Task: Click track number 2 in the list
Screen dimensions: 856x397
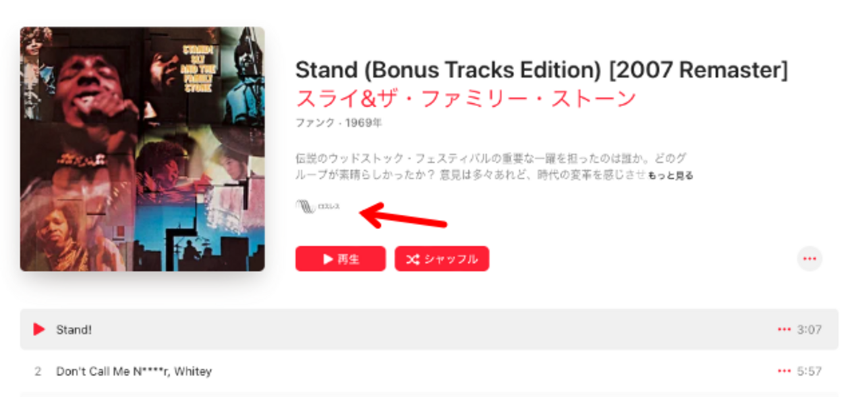Action: pos(38,371)
